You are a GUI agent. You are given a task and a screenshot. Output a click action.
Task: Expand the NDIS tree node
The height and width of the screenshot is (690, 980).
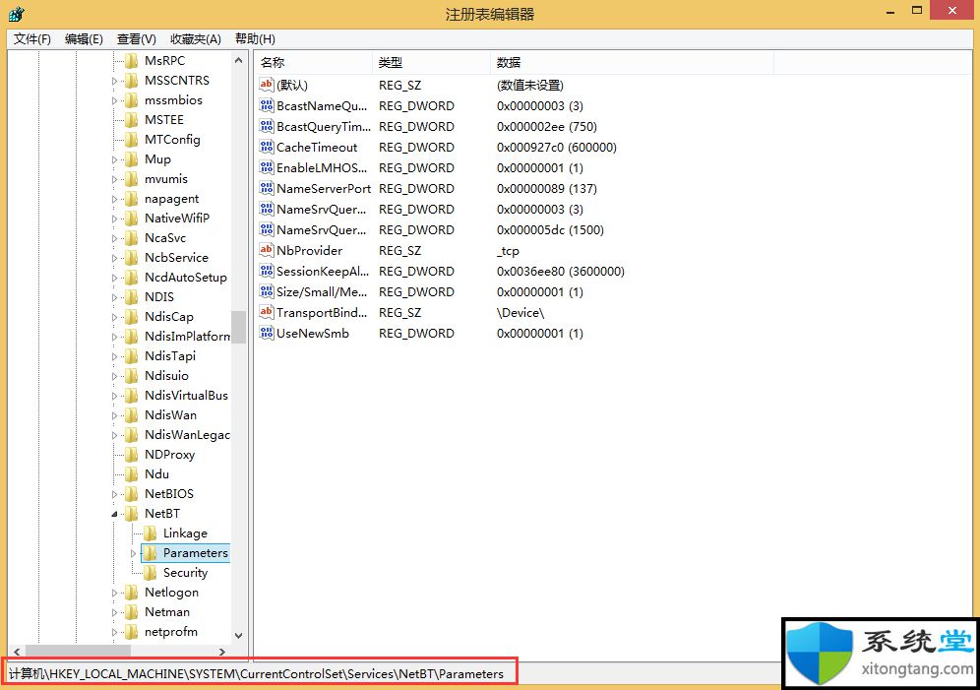tap(114, 297)
